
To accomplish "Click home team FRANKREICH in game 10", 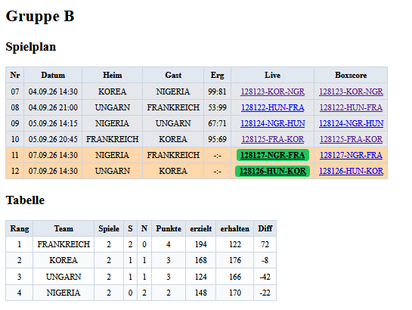I will [x=113, y=139].
